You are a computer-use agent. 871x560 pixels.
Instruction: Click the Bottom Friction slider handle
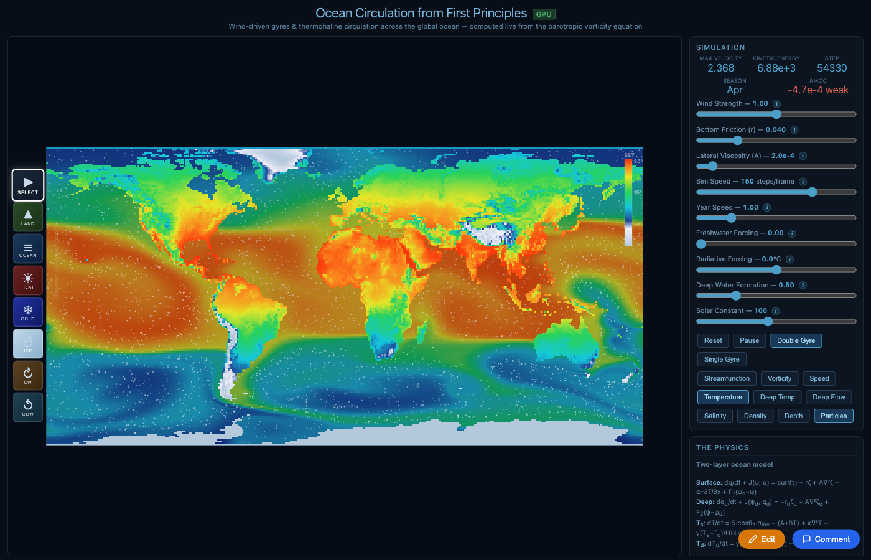(x=737, y=140)
